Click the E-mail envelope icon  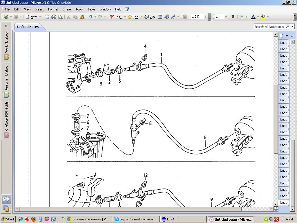click(x=47, y=17)
